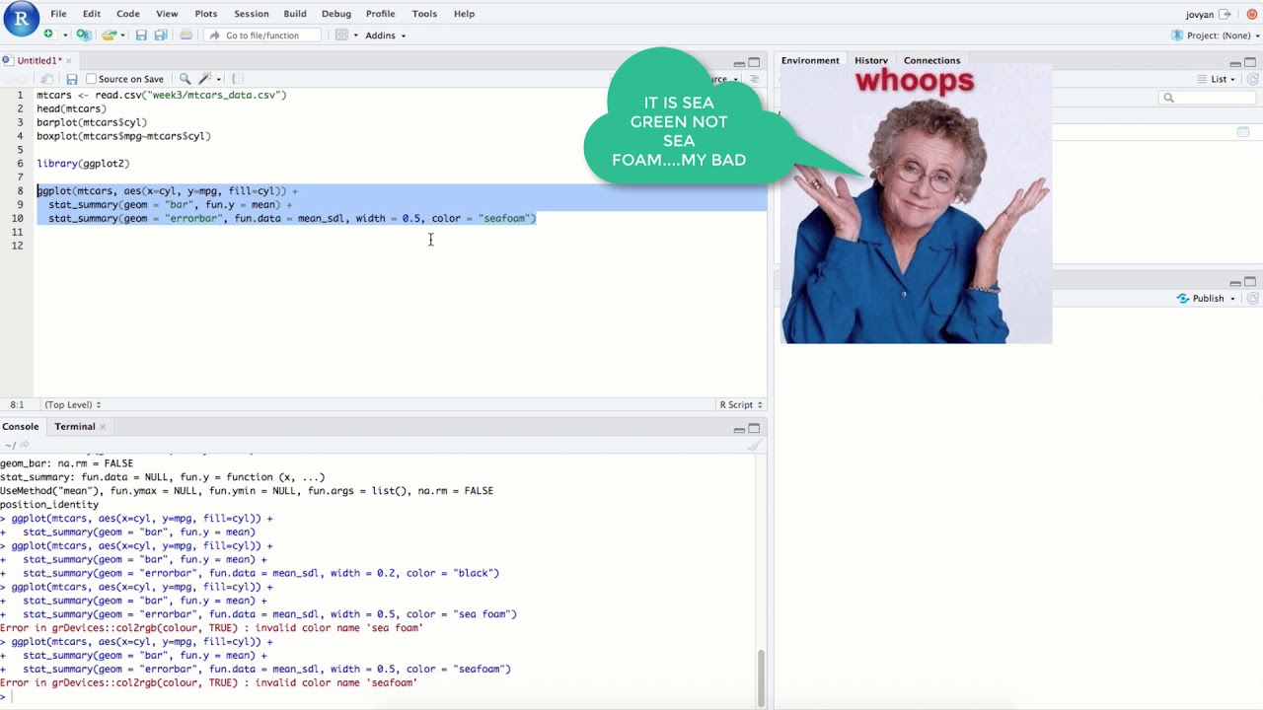Screen dimensions: 1263x710
Task: Close the Terminal tab
Action: (x=103, y=427)
